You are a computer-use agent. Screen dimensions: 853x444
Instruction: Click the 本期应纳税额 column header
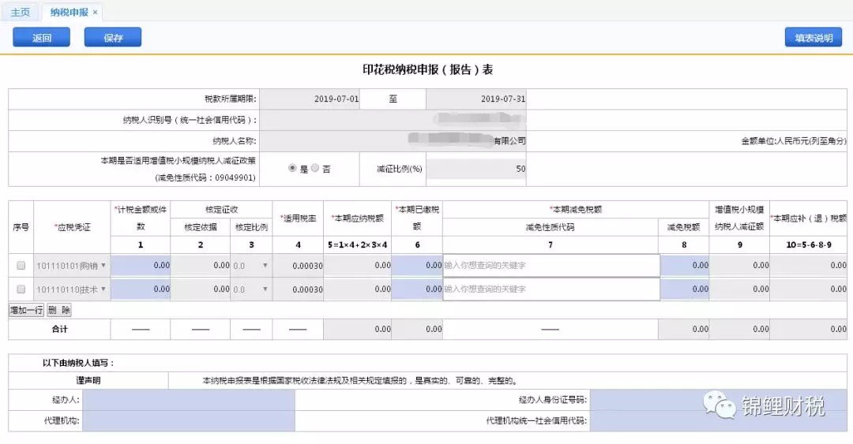click(x=358, y=218)
